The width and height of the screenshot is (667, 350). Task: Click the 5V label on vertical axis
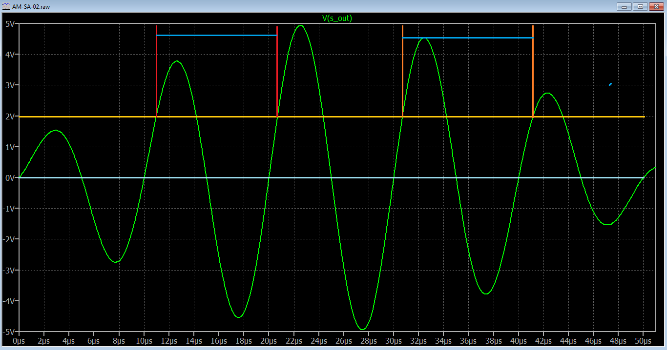tap(9, 23)
